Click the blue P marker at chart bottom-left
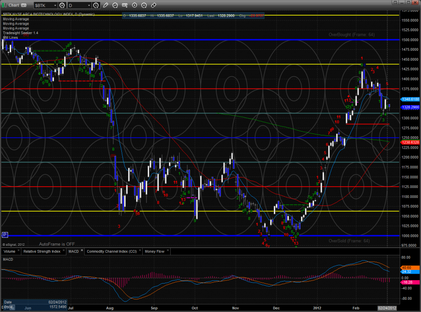 (5, 235)
